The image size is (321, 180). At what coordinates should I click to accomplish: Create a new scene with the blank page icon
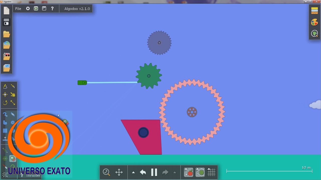tap(7, 10)
